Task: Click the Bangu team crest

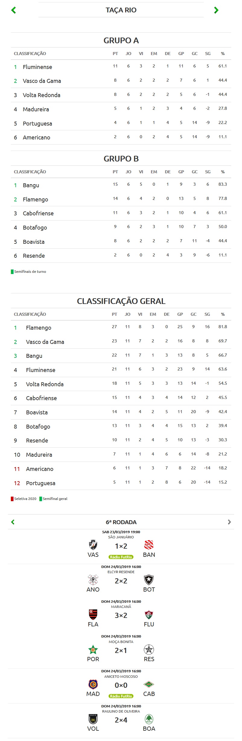Action: [149, 545]
